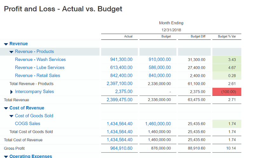Viewport: 254px width, 158px height.
Task: Collapse the Revenue section arrow
Action: click(x=6, y=44)
